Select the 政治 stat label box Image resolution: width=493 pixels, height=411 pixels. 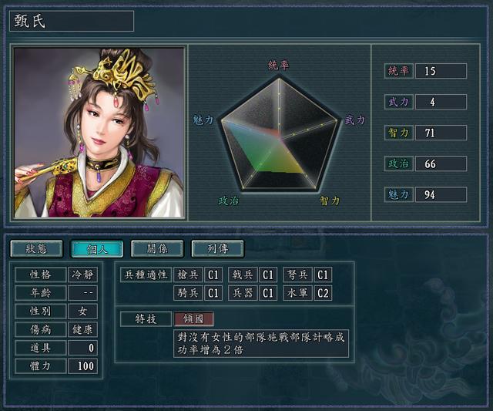(398, 163)
